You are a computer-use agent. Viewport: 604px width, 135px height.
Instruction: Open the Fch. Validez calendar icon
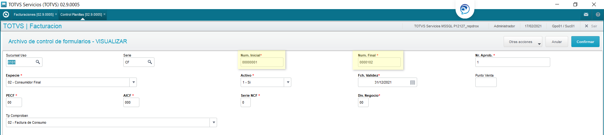412,82
